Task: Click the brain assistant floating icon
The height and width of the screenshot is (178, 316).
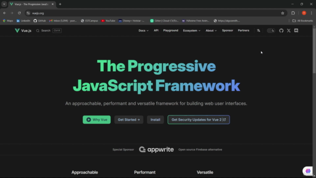Action: coord(308,171)
